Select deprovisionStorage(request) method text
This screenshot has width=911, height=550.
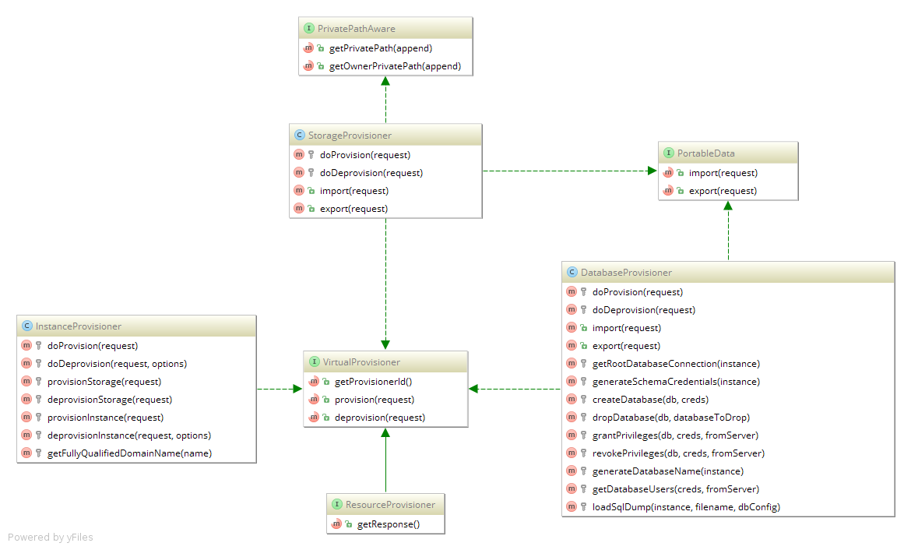(110, 400)
